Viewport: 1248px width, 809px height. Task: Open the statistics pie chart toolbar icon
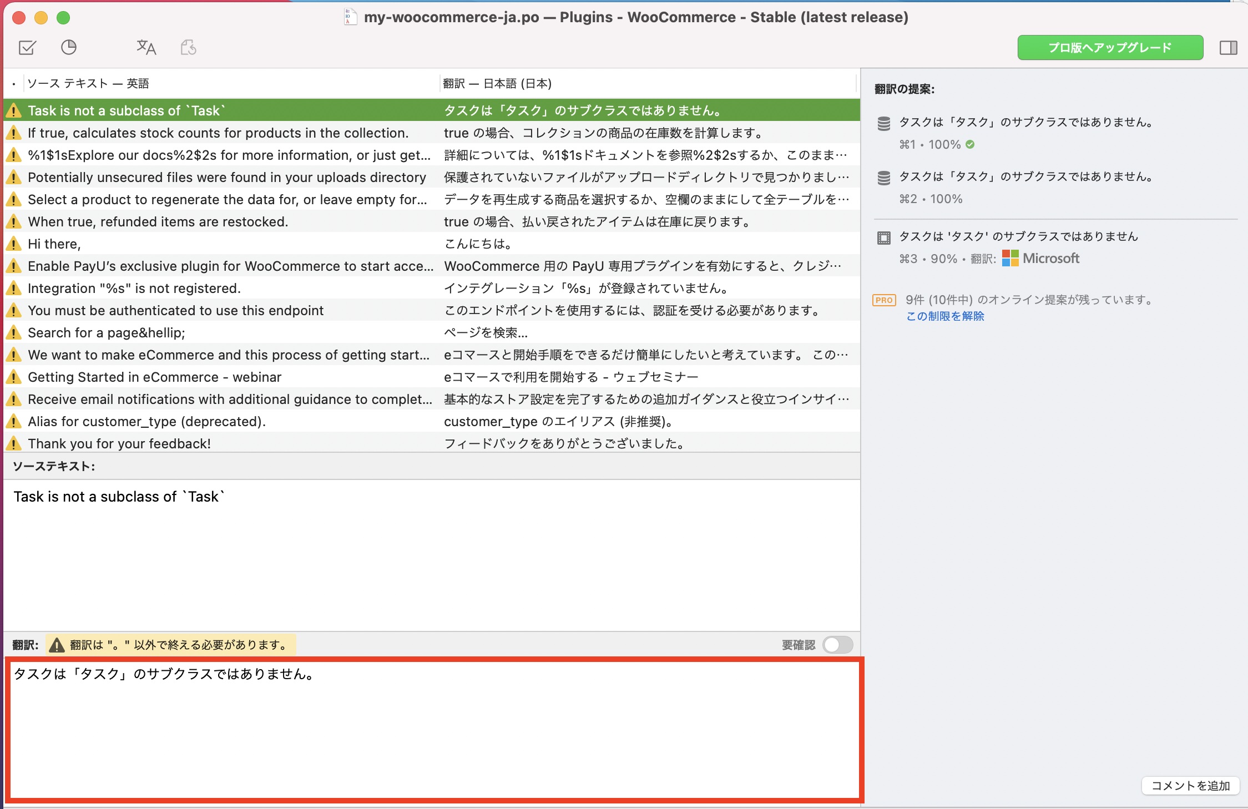(x=69, y=48)
